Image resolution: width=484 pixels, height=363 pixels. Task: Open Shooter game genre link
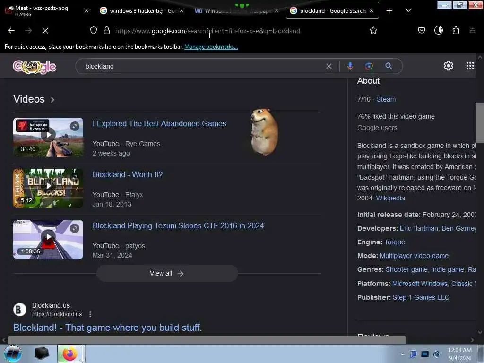[x=406, y=269]
